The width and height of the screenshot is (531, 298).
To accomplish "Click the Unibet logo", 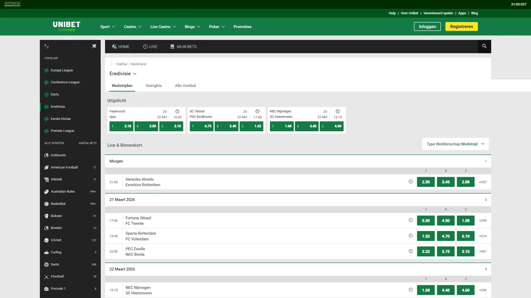I will pos(67,26).
